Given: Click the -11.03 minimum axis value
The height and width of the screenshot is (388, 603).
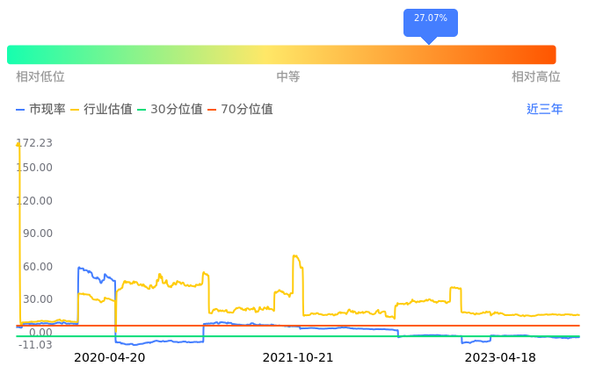Looking at the screenshot, I should click(35, 345).
